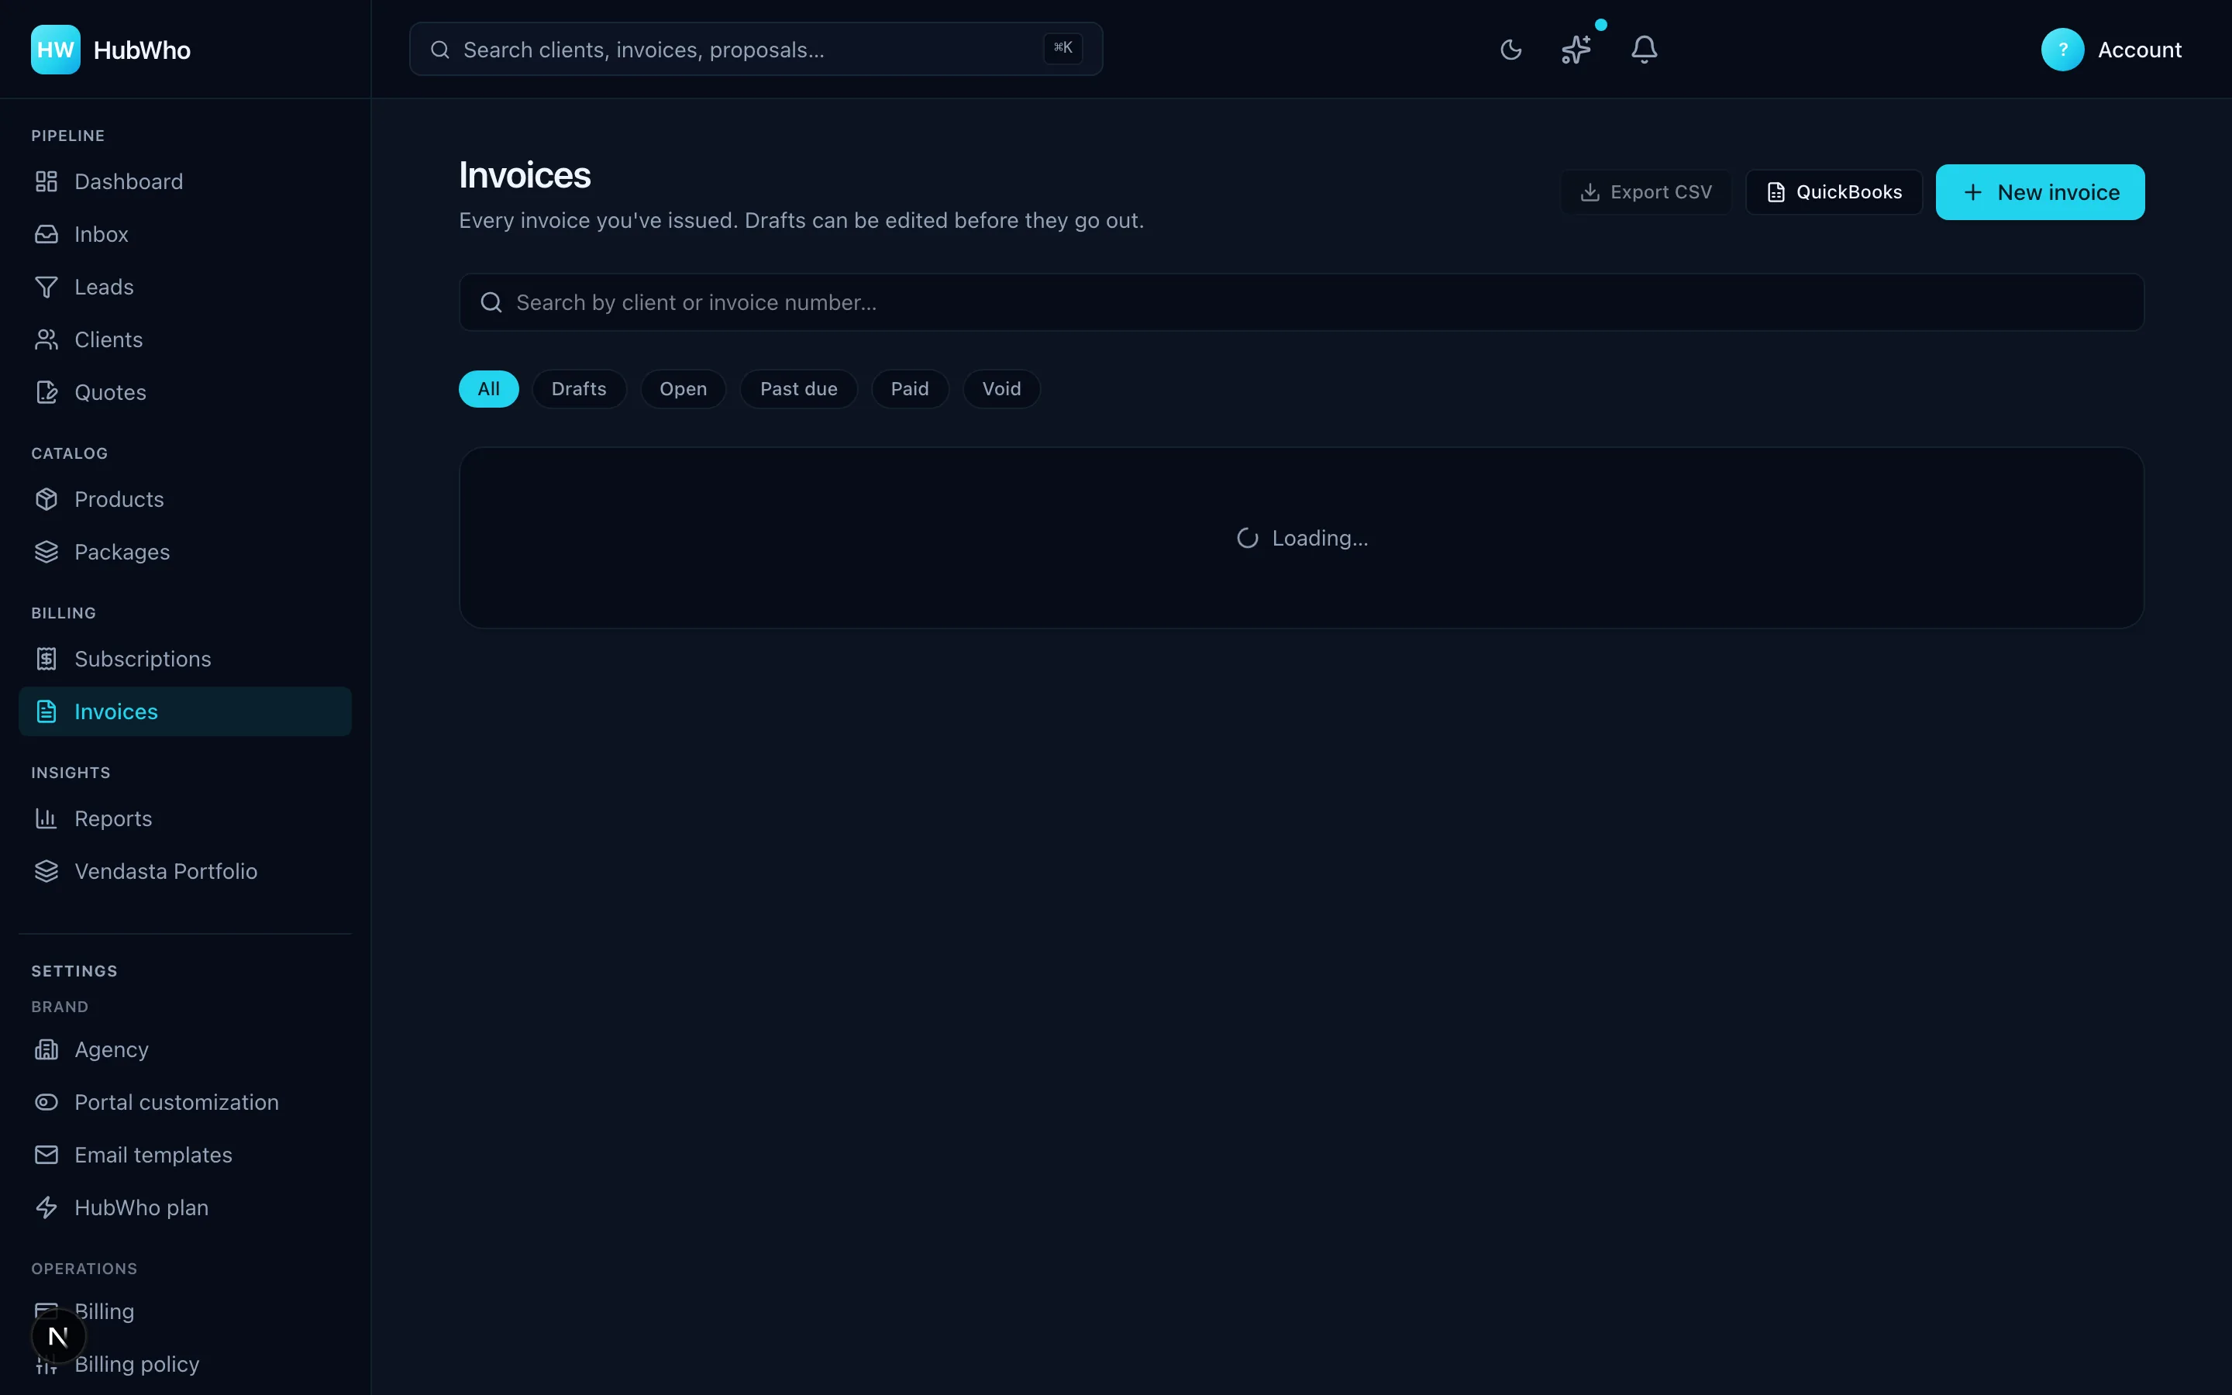Click the QuickBooks button
Image resolution: width=2232 pixels, height=1395 pixels.
coord(1834,192)
